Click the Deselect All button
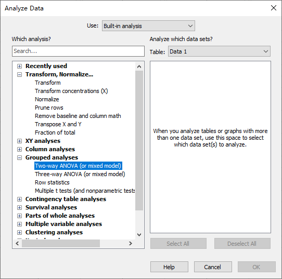 tap(242, 244)
